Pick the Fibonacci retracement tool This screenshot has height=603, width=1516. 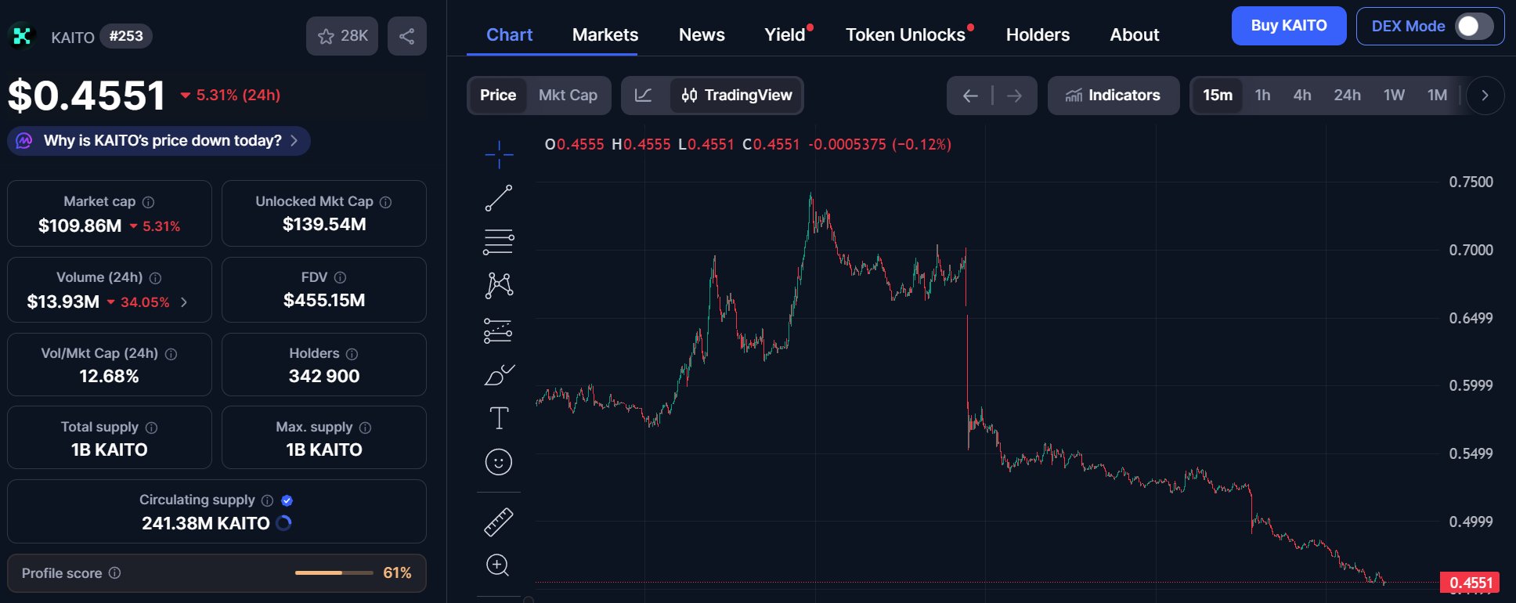tap(499, 242)
